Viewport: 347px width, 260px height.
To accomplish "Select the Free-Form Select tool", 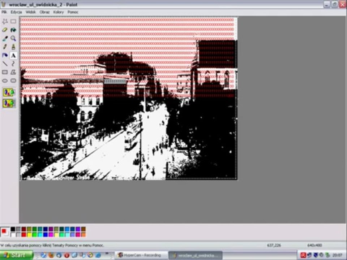I will tap(5, 21).
